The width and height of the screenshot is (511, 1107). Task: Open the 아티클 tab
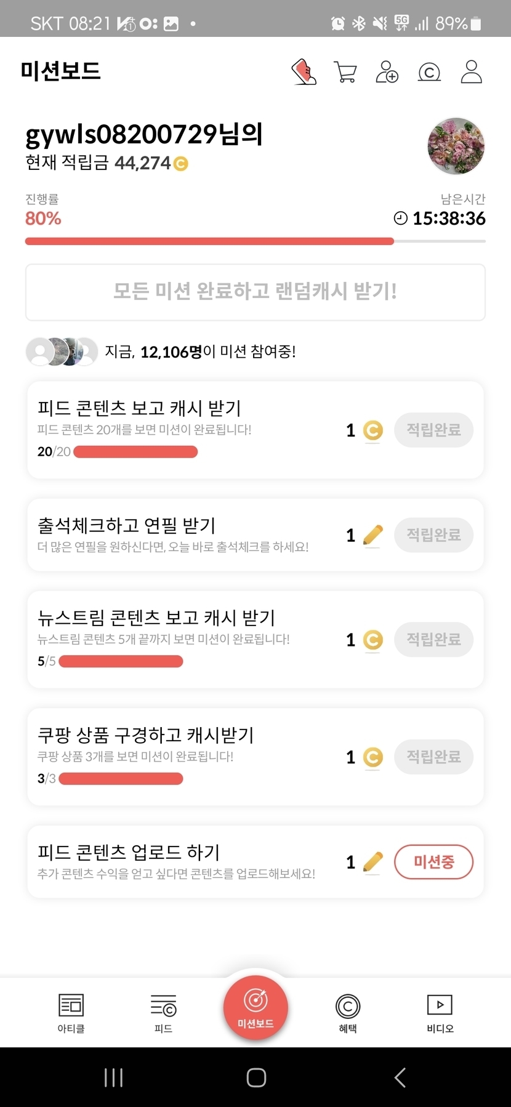[71, 1013]
